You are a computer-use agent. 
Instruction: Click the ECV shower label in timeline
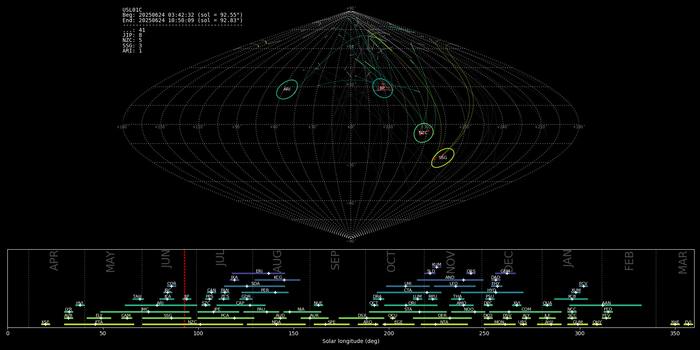click(583, 284)
